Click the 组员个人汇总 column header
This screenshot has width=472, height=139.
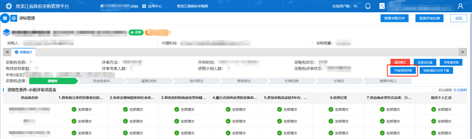coord(441,98)
